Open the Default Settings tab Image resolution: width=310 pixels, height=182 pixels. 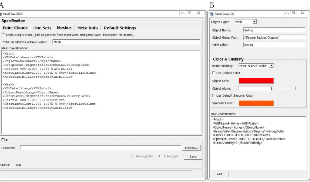pyautogui.click(x=120, y=28)
